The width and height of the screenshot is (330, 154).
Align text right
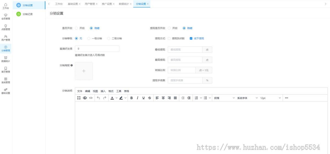(x=169, y=98)
